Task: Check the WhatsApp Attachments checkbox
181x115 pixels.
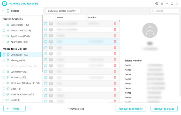Action: point(4,83)
